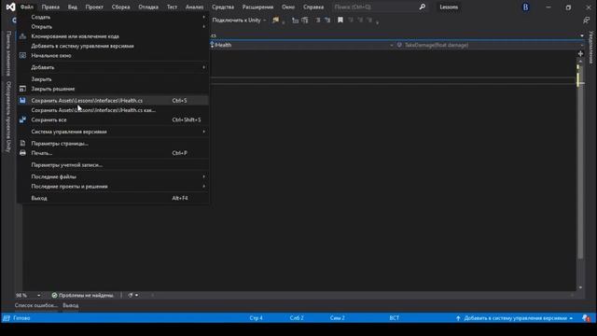Click the Visual Studio logo icon
This screenshot has width=597, height=336.
[10, 7]
